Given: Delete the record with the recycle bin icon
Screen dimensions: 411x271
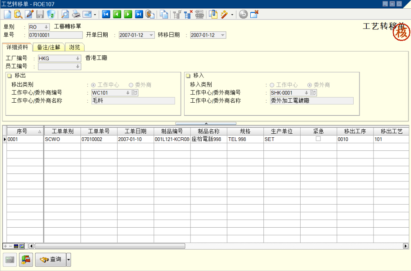Looking at the screenshot, I should [51, 14].
